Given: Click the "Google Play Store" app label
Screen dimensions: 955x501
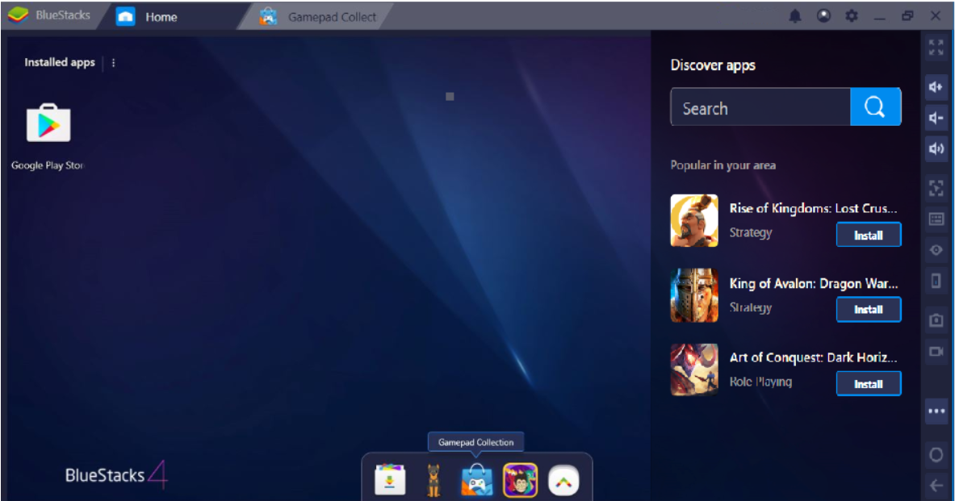Looking at the screenshot, I should point(48,165).
